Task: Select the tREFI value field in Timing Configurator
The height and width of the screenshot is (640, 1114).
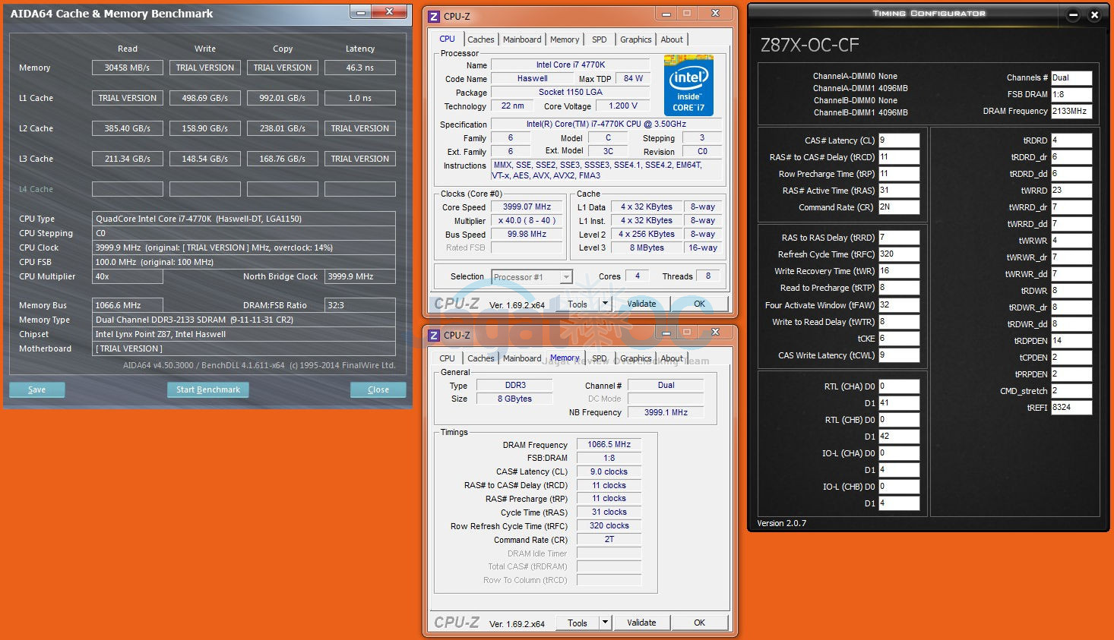Action: [x=1071, y=408]
